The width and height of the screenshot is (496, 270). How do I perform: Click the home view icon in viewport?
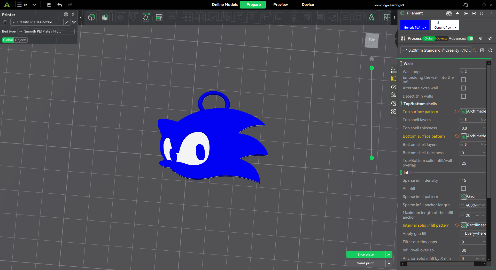point(371,59)
